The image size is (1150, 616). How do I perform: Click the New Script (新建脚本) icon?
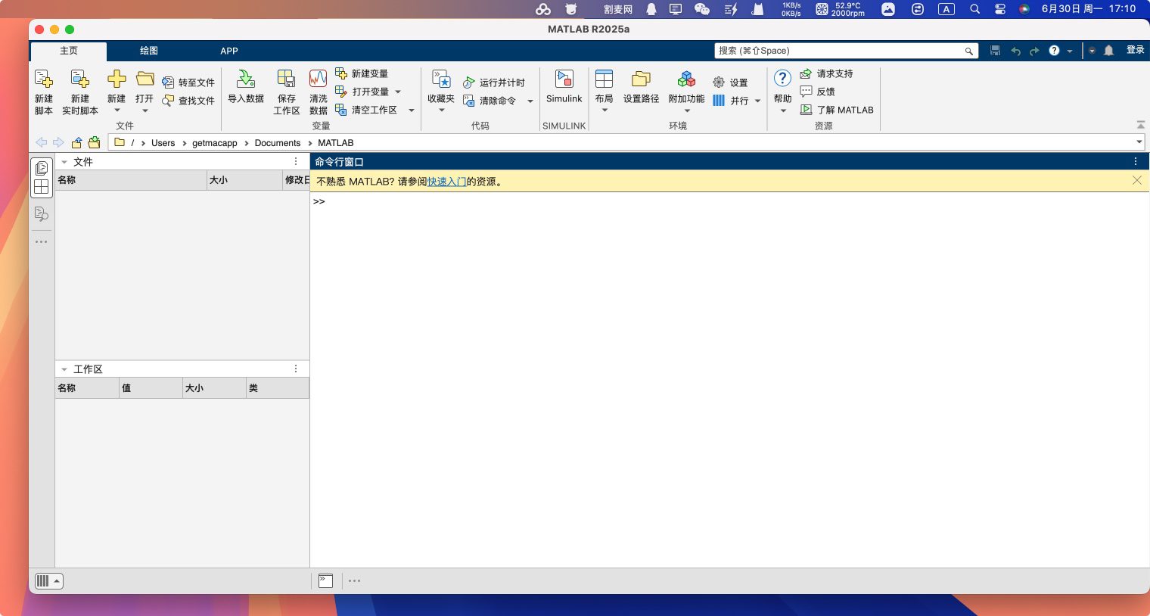point(44,79)
